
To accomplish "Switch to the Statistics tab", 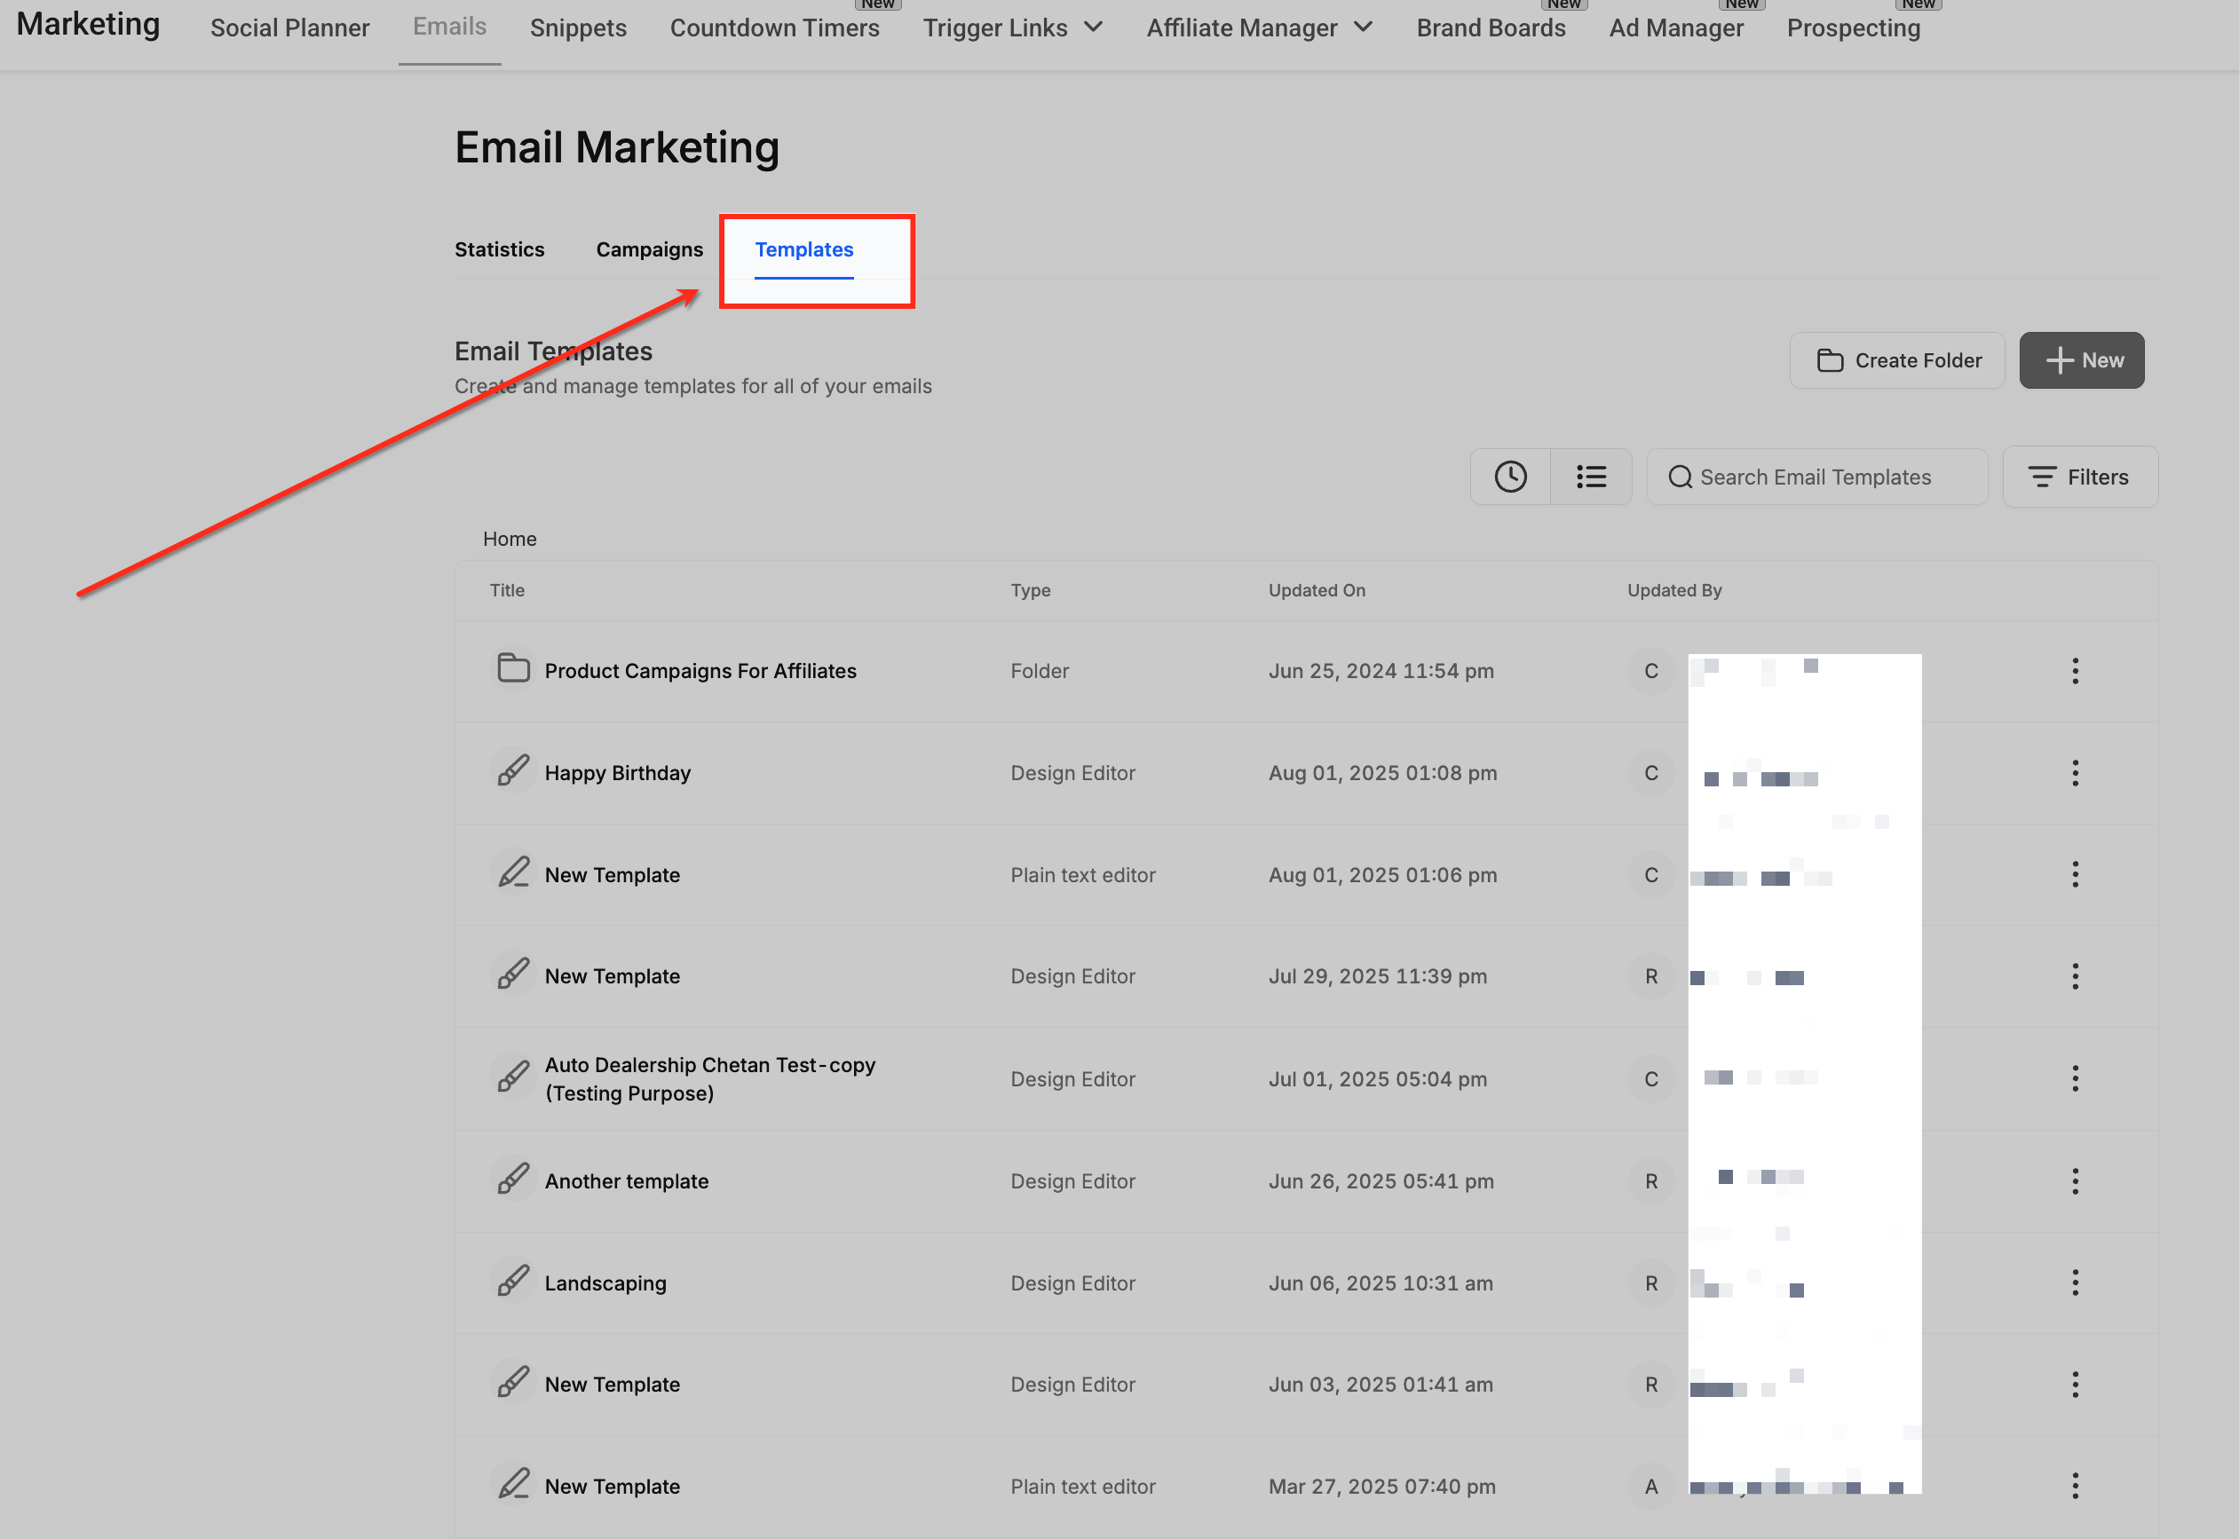I will [x=500, y=249].
